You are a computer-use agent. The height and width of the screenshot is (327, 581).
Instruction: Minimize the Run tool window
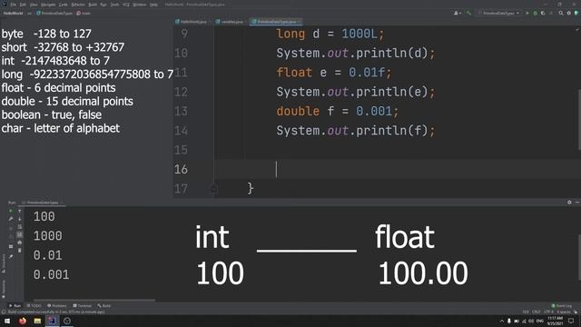(577, 202)
